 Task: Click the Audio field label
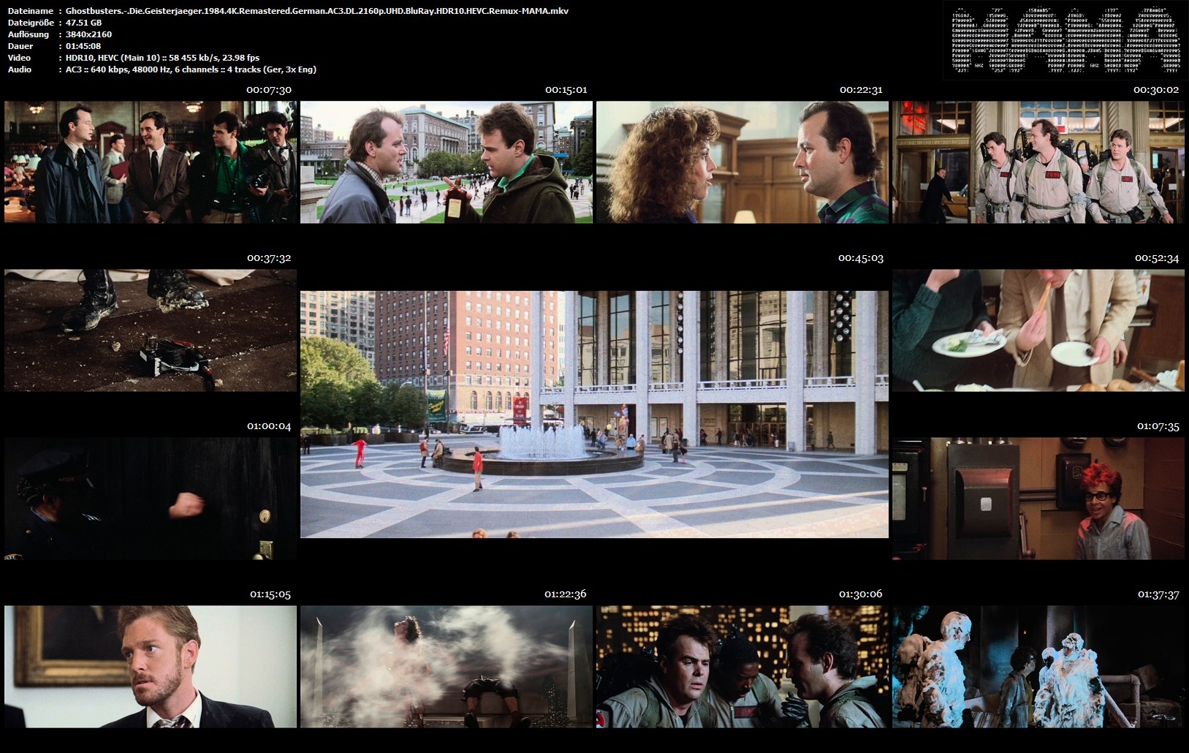[20, 69]
